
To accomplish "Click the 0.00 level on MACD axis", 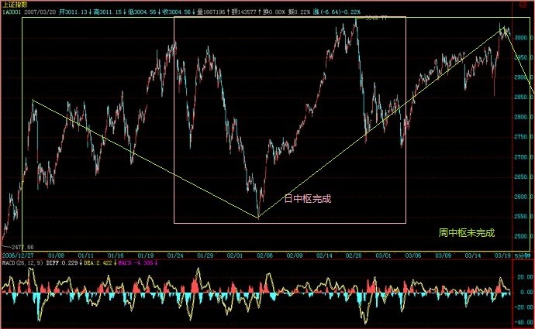I will (524, 293).
